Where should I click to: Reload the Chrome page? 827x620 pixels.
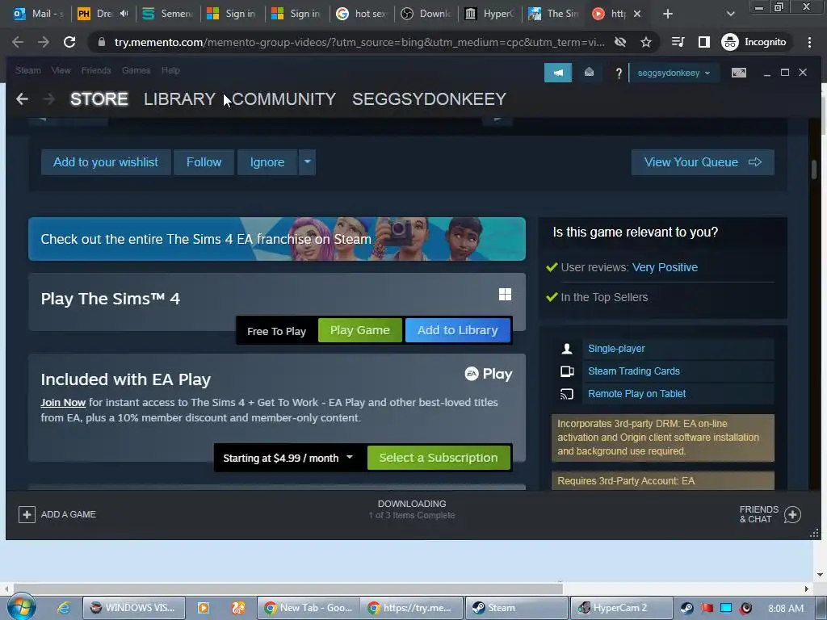click(x=69, y=42)
